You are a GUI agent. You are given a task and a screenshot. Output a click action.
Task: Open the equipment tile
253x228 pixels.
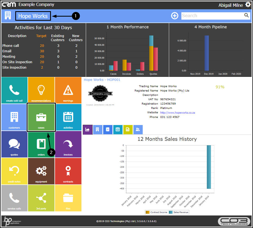[x=41, y=171]
